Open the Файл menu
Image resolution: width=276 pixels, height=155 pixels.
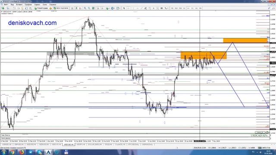click(6, 5)
